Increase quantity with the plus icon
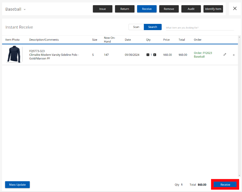Viewport: 242px width, 192px height. [155, 55]
